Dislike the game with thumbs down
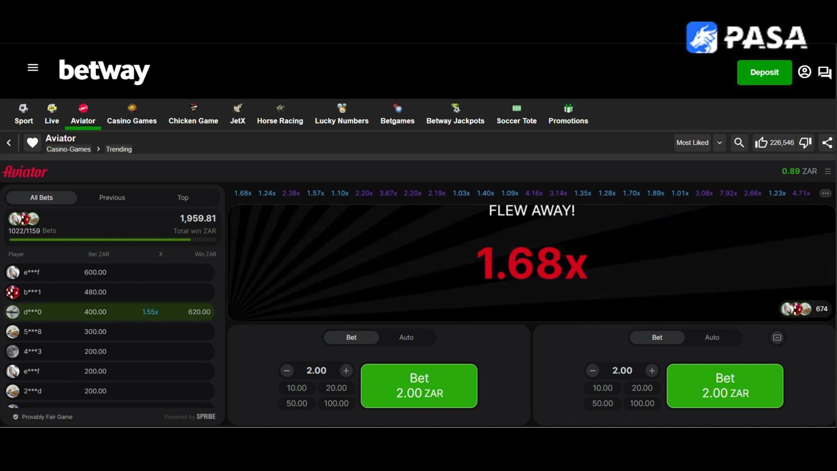Screen dimensions: 837x471 pos(805,143)
